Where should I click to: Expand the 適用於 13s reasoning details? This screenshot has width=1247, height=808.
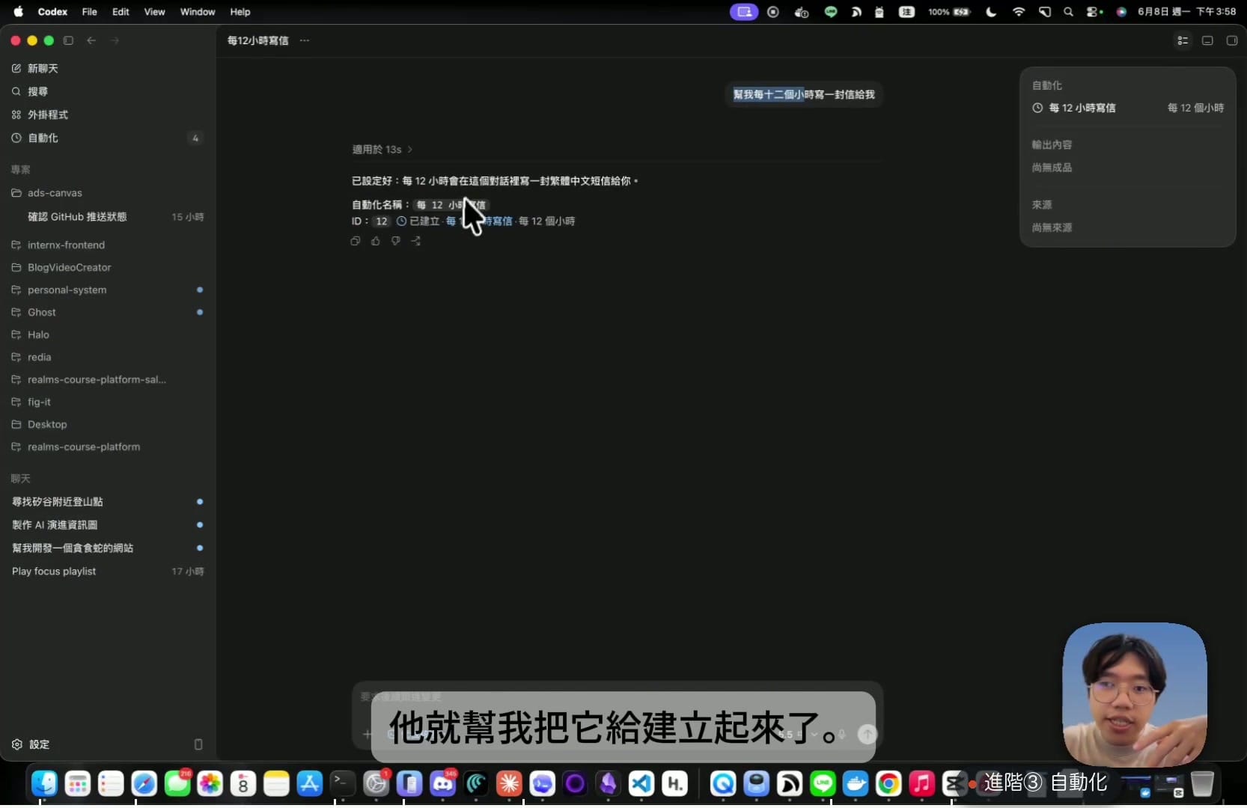coord(382,150)
